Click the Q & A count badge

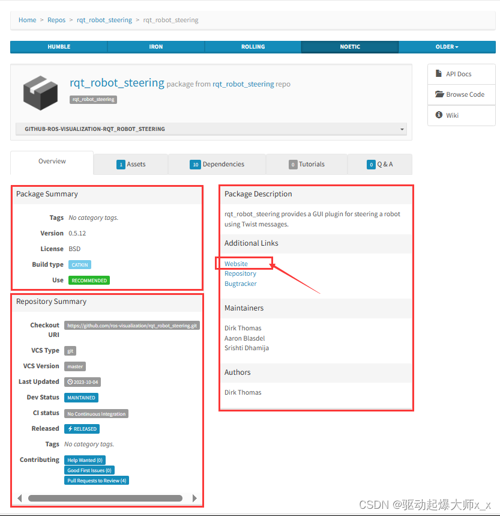[x=371, y=165]
